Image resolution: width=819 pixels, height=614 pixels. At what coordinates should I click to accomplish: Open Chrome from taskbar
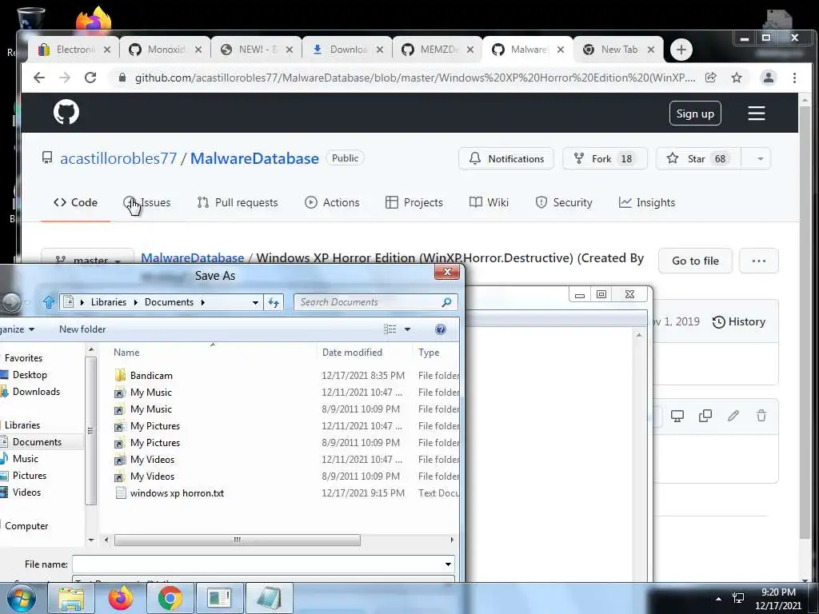[x=170, y=598]
